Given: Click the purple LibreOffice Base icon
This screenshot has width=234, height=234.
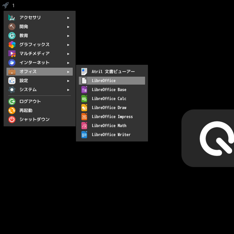Looking at the screenshot, I should 84,90.
